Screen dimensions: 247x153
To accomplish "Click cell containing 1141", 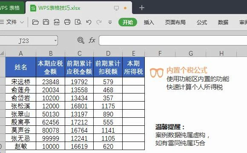I will point(108,130).
